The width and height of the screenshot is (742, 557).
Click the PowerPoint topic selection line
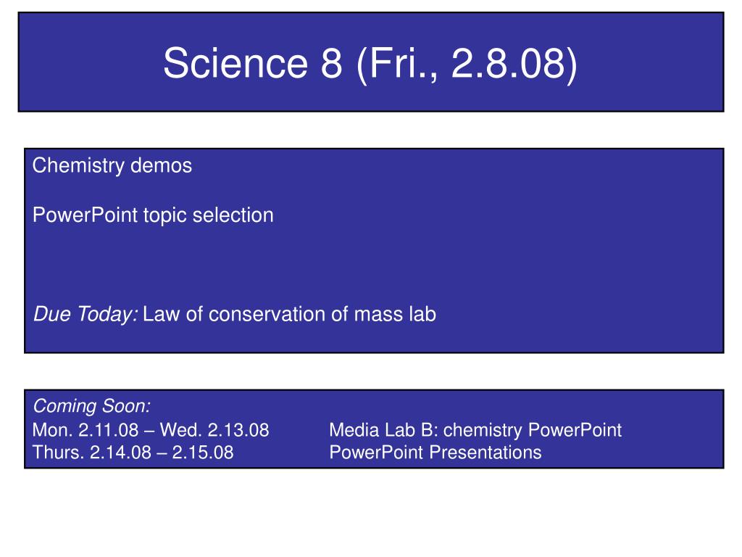(x=153, y=215)
